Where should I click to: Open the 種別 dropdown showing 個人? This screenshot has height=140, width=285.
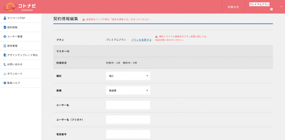click(x=128, y=76)
